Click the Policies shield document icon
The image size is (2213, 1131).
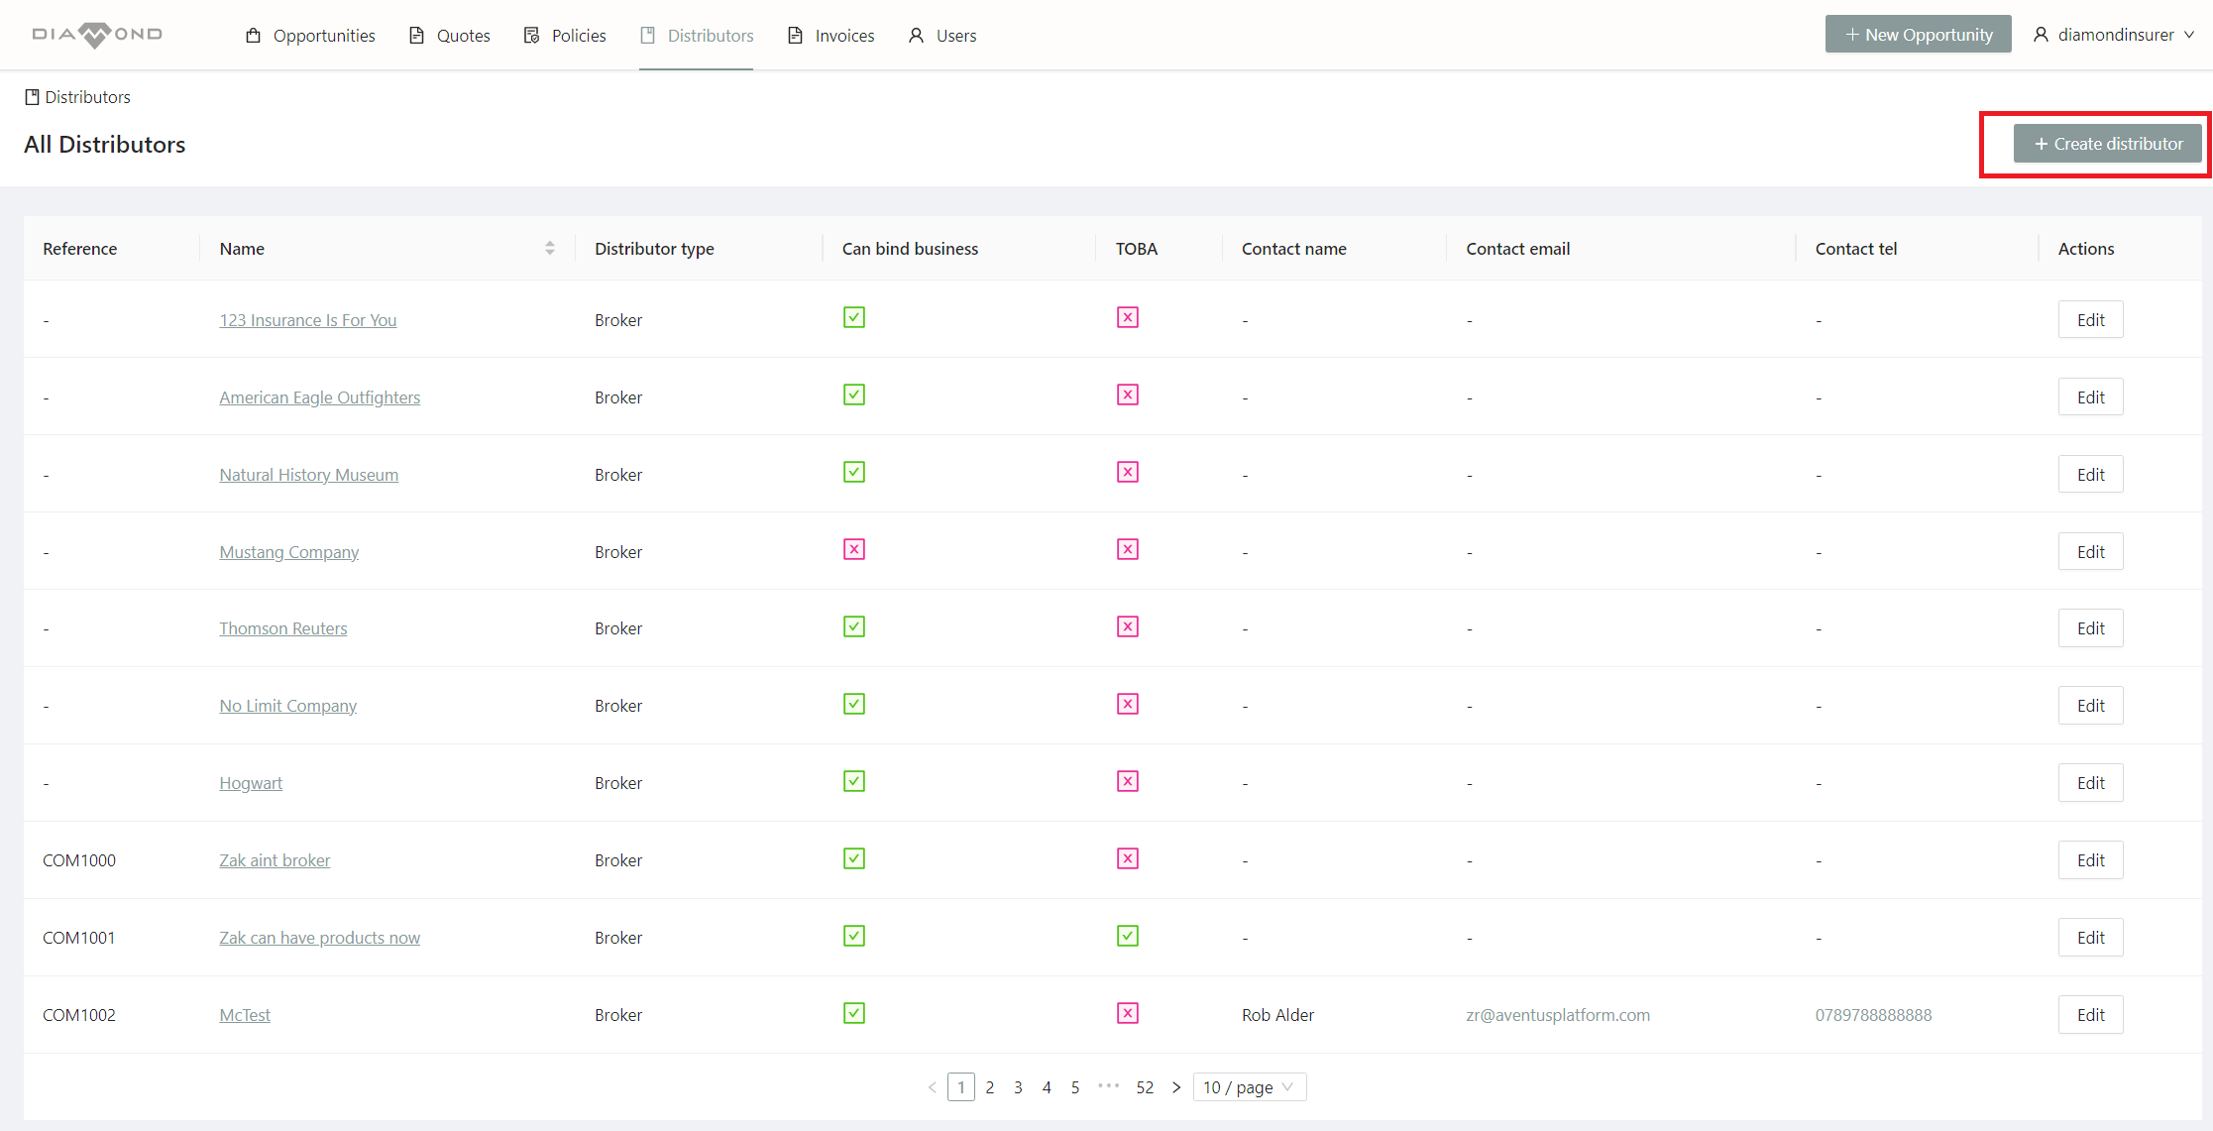[x=532, y=36]
